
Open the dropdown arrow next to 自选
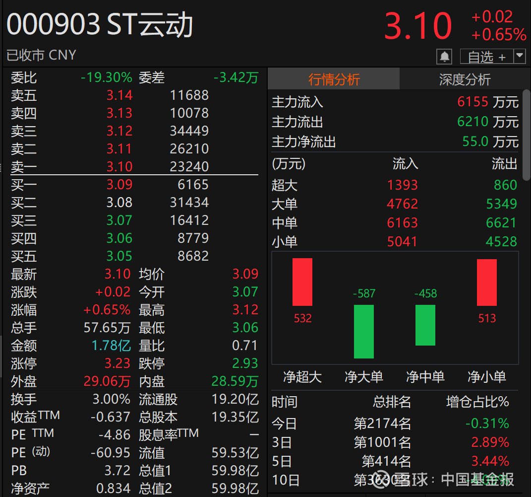[520, 56]
